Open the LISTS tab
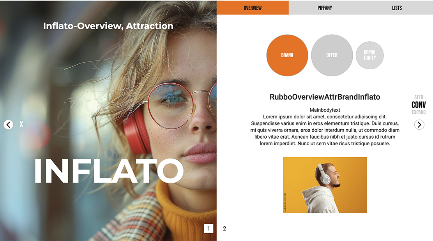Viewport: 433px width, 241px height. (397, 8)
